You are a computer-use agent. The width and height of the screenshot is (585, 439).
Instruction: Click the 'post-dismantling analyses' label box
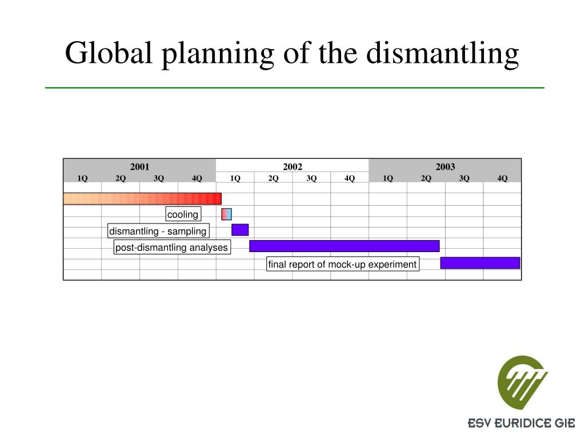point(172,247)
